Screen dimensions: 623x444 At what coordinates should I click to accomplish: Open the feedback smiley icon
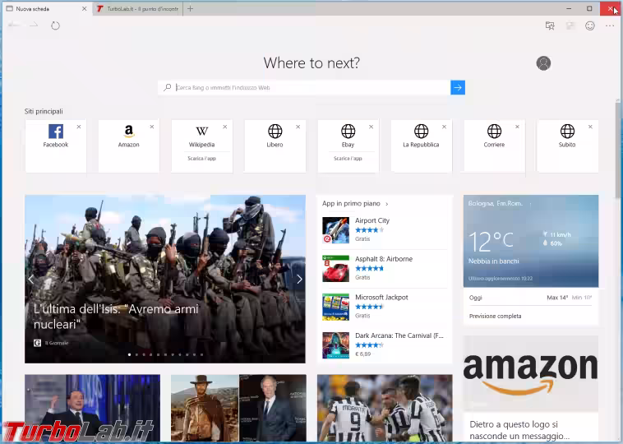point(590,25)
